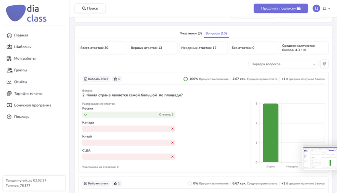Click the green Верно chart bar
The width and height of the screenshot is (337, 193).
tap(271, 133)
